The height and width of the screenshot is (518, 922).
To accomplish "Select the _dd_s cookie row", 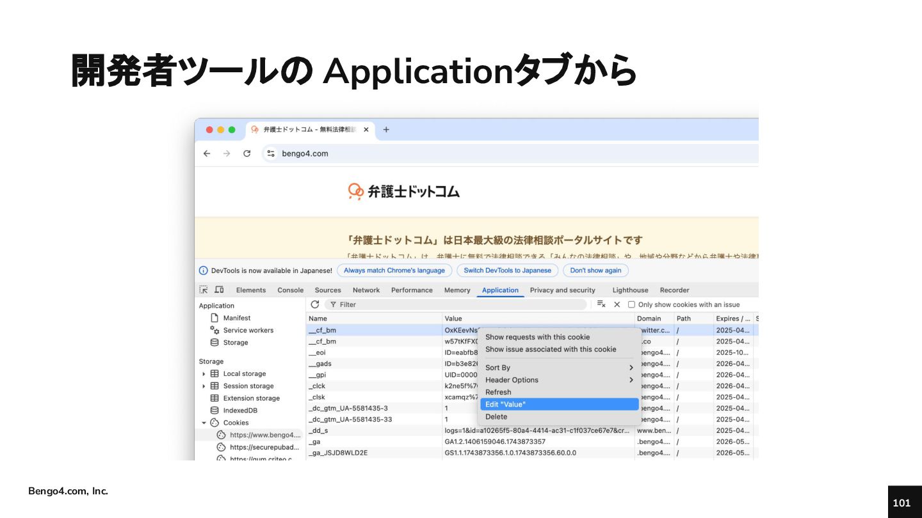I will 532,430.
